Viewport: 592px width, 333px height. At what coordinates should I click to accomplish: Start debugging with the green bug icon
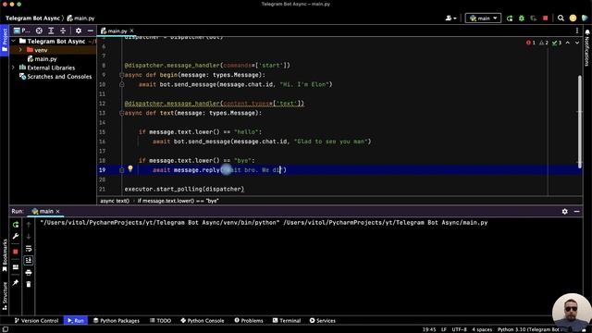tap(522, 18)
